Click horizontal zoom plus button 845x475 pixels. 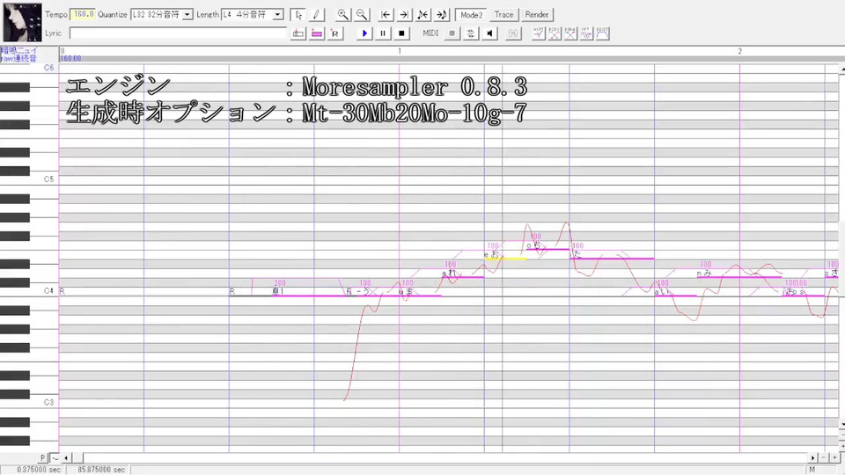(834, 457)
